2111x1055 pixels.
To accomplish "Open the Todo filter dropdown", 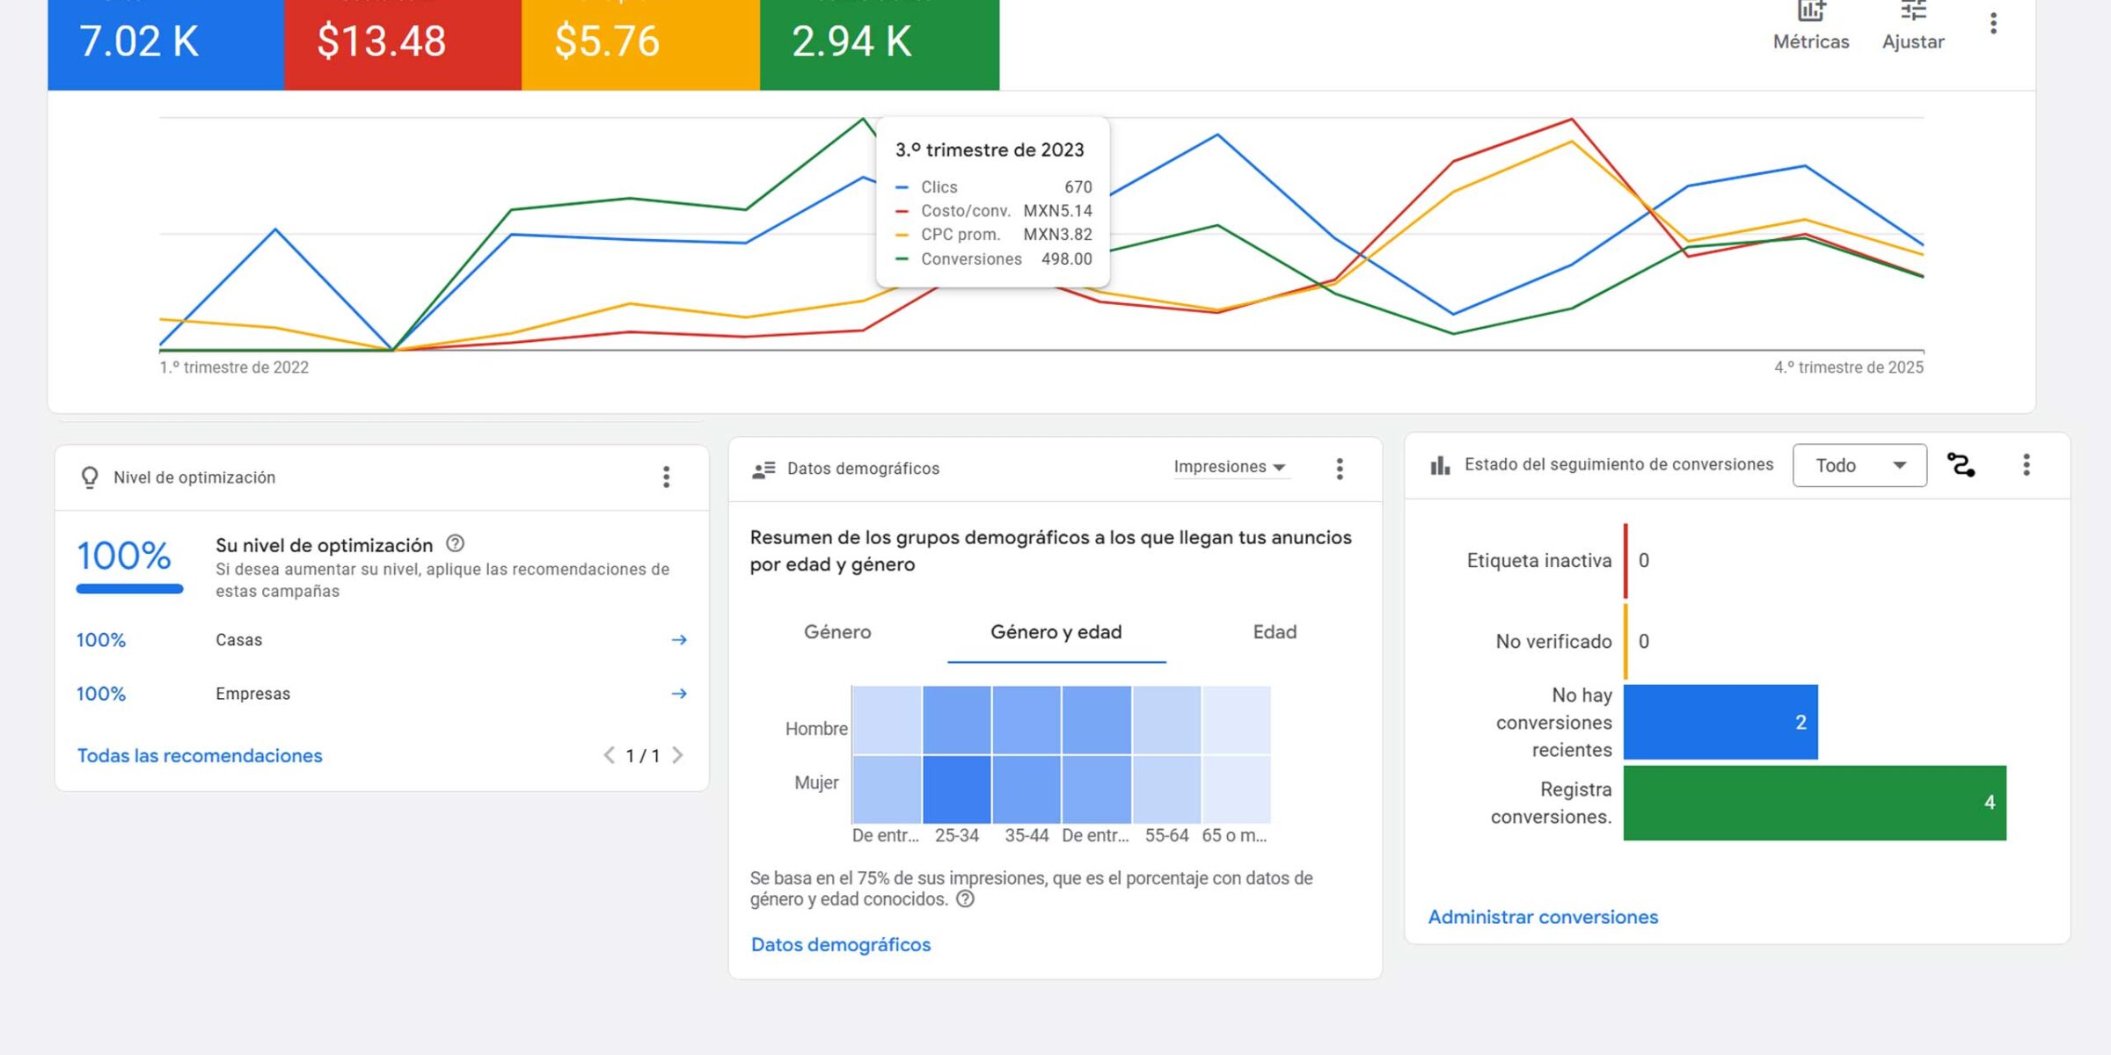I will tap(1859, 466).
